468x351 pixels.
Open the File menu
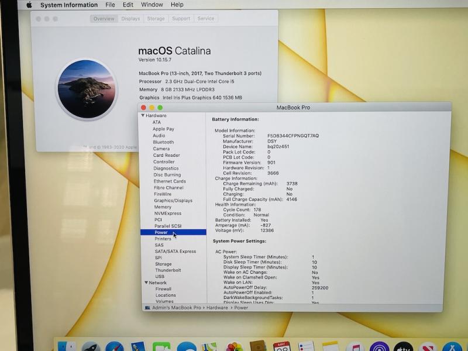pos(110,5)
